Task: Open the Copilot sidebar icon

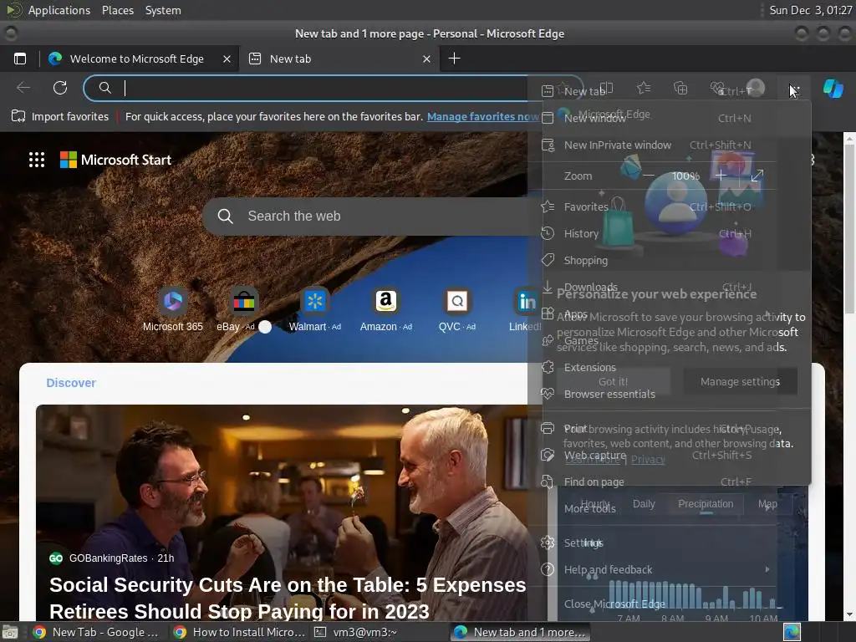Action: pos(833,89)
